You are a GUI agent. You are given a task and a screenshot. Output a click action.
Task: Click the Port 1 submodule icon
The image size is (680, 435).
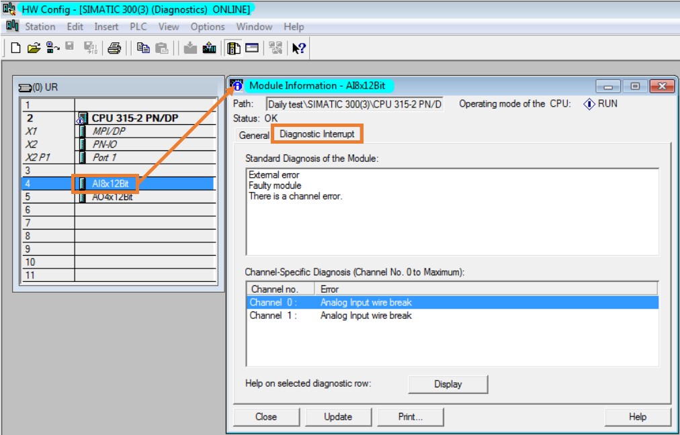coord(83,157)
